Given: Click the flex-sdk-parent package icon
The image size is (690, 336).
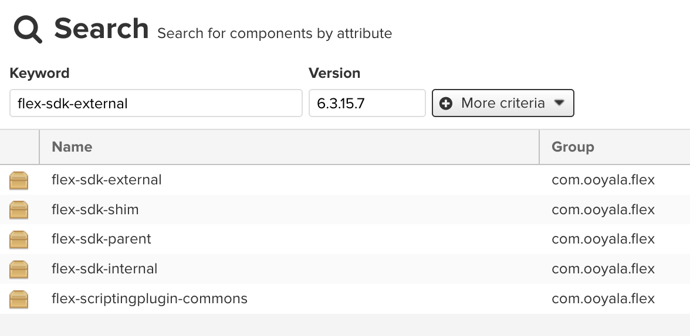Looking at the screenshot, I should [19, 239].
